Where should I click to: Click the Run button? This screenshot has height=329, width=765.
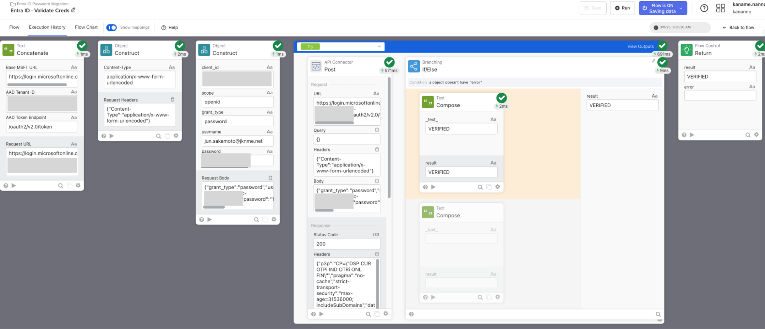(622, 8)
